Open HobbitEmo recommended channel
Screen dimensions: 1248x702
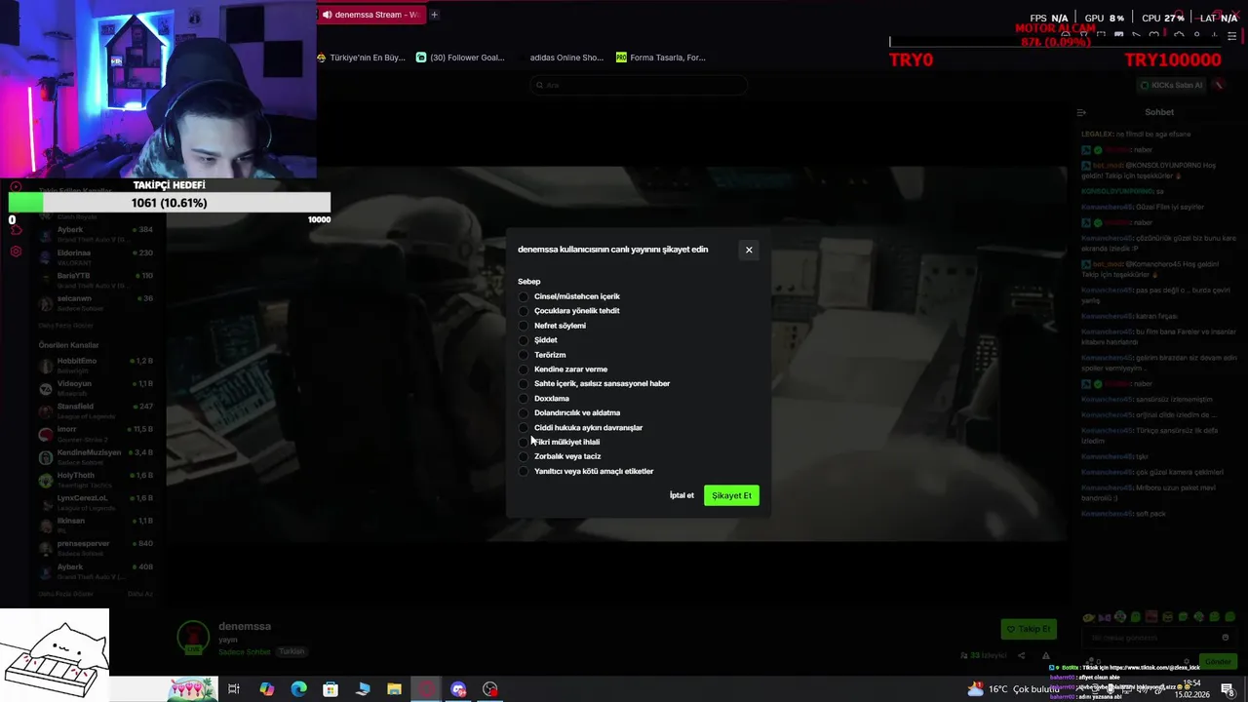click(x=97, y=366)
